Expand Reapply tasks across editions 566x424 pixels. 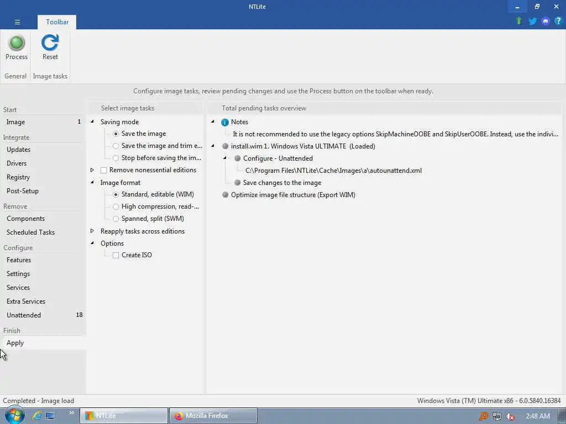click(92, 231)
